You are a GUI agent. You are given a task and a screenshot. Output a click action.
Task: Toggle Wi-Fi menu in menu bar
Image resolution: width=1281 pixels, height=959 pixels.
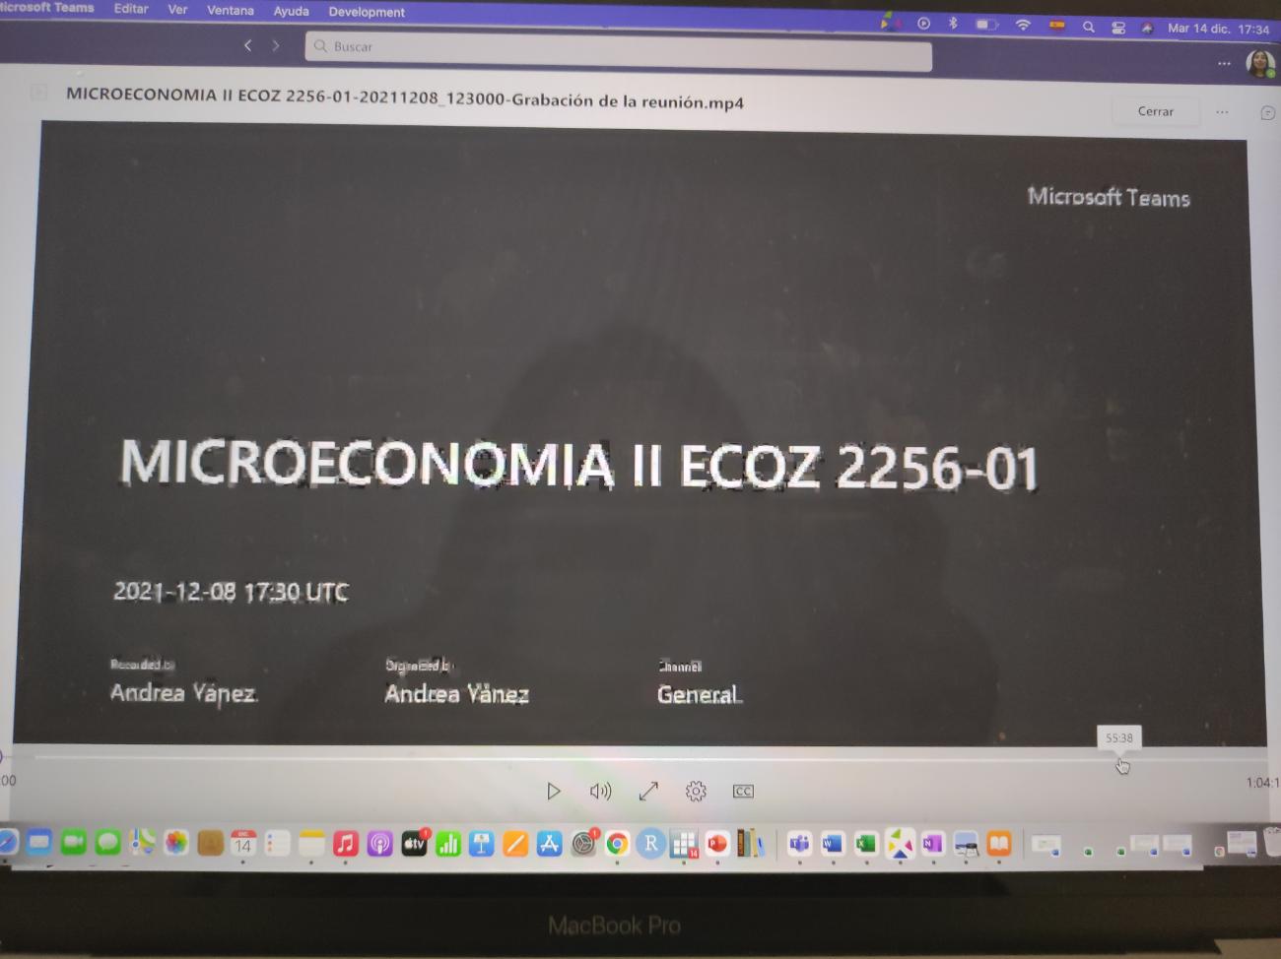tap(1023, 25)
